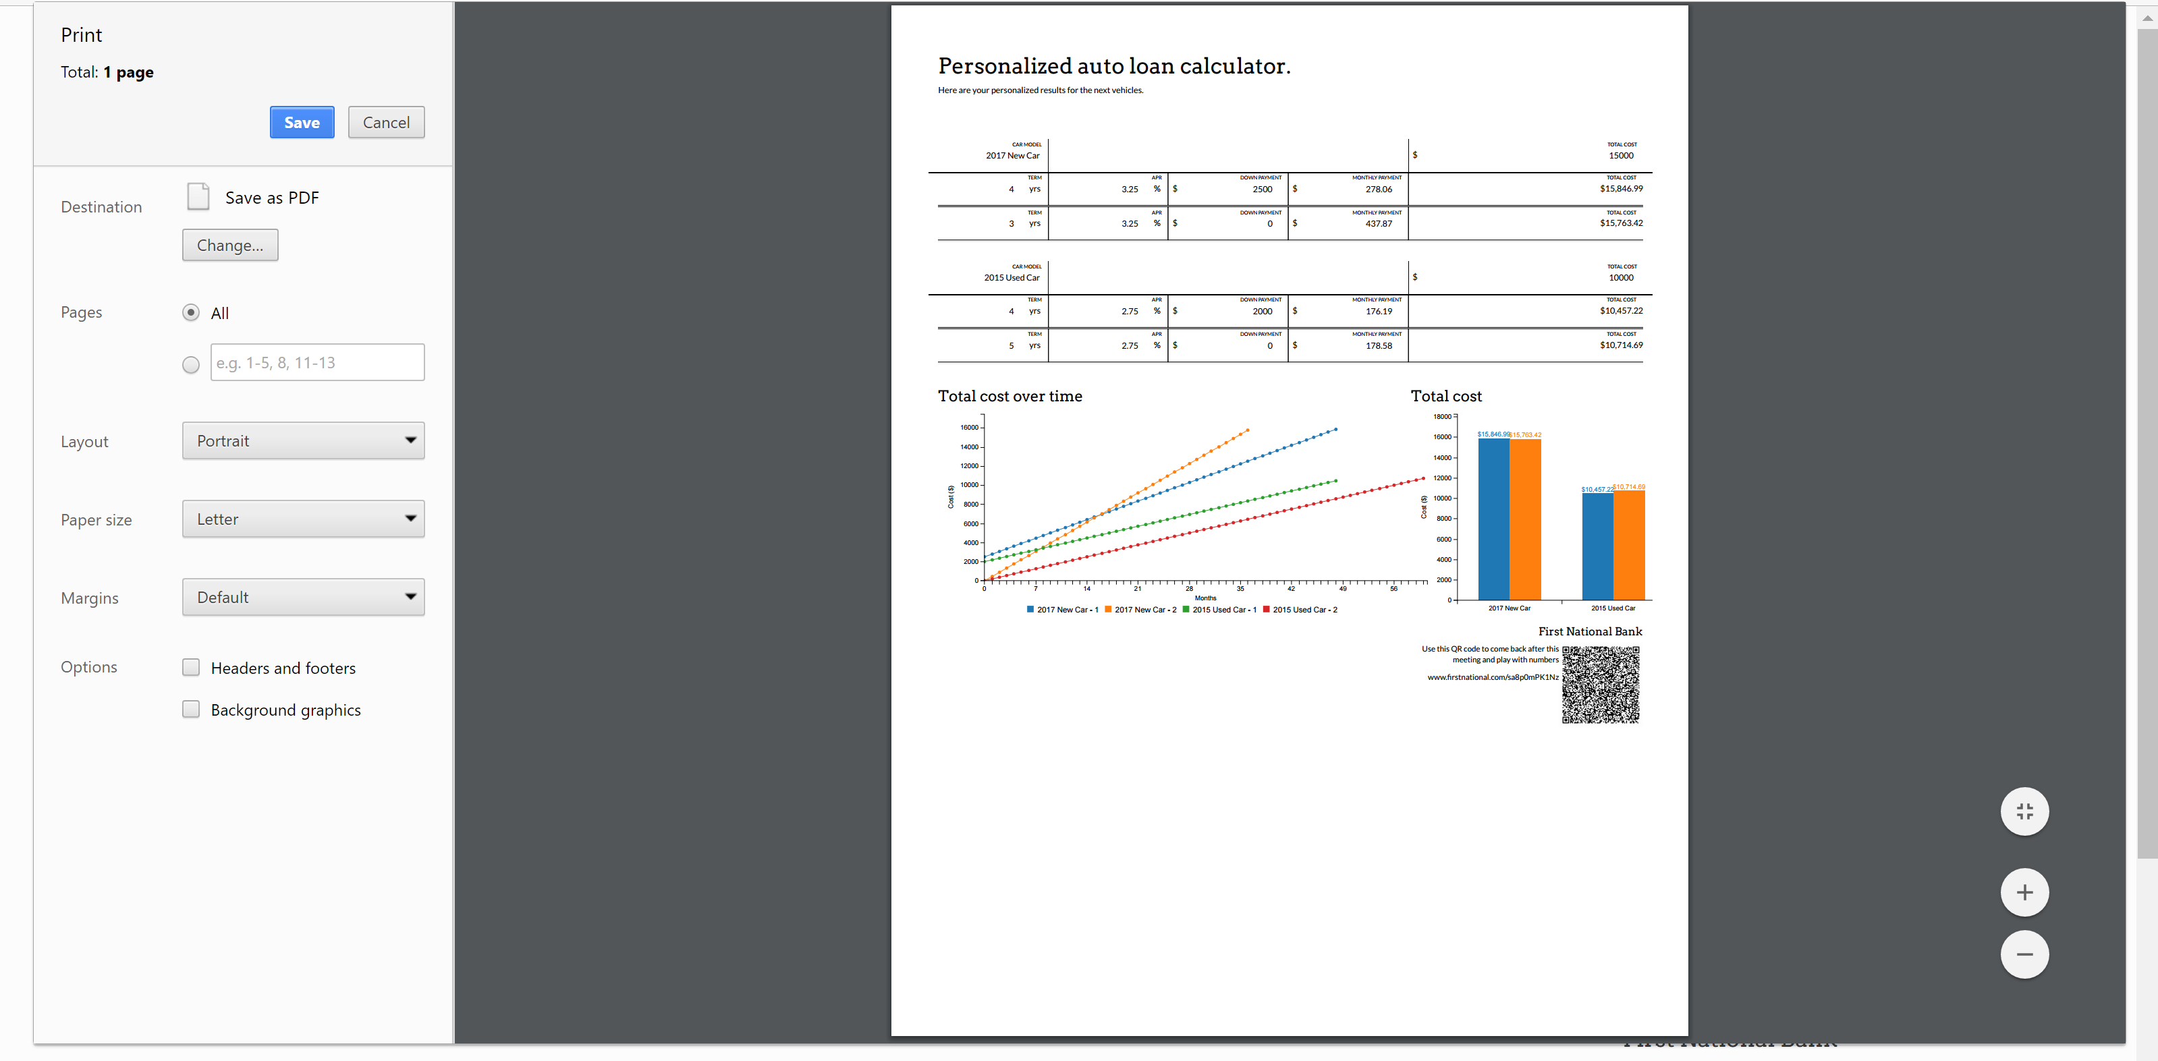Select the All pages radio button
Viewport: 2158px width, 1061px height.
point(191,312)
